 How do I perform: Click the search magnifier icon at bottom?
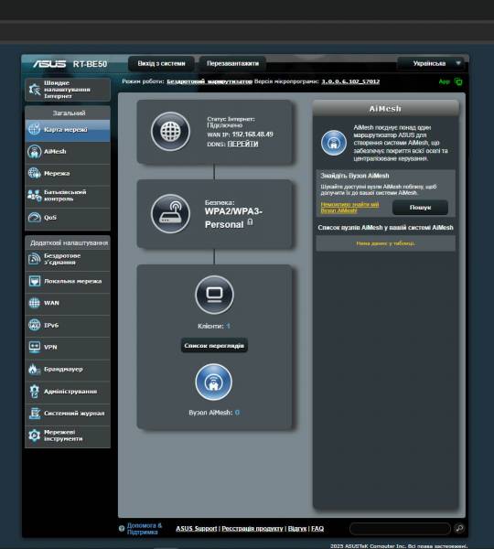point(459,528)
